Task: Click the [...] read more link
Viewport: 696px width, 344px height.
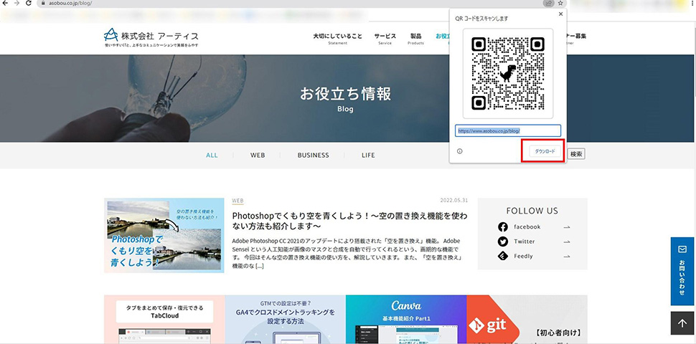Action: 260,266
